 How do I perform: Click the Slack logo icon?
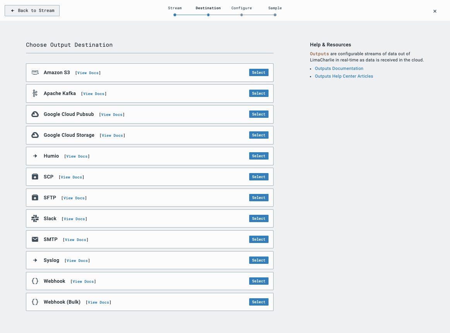35,219
